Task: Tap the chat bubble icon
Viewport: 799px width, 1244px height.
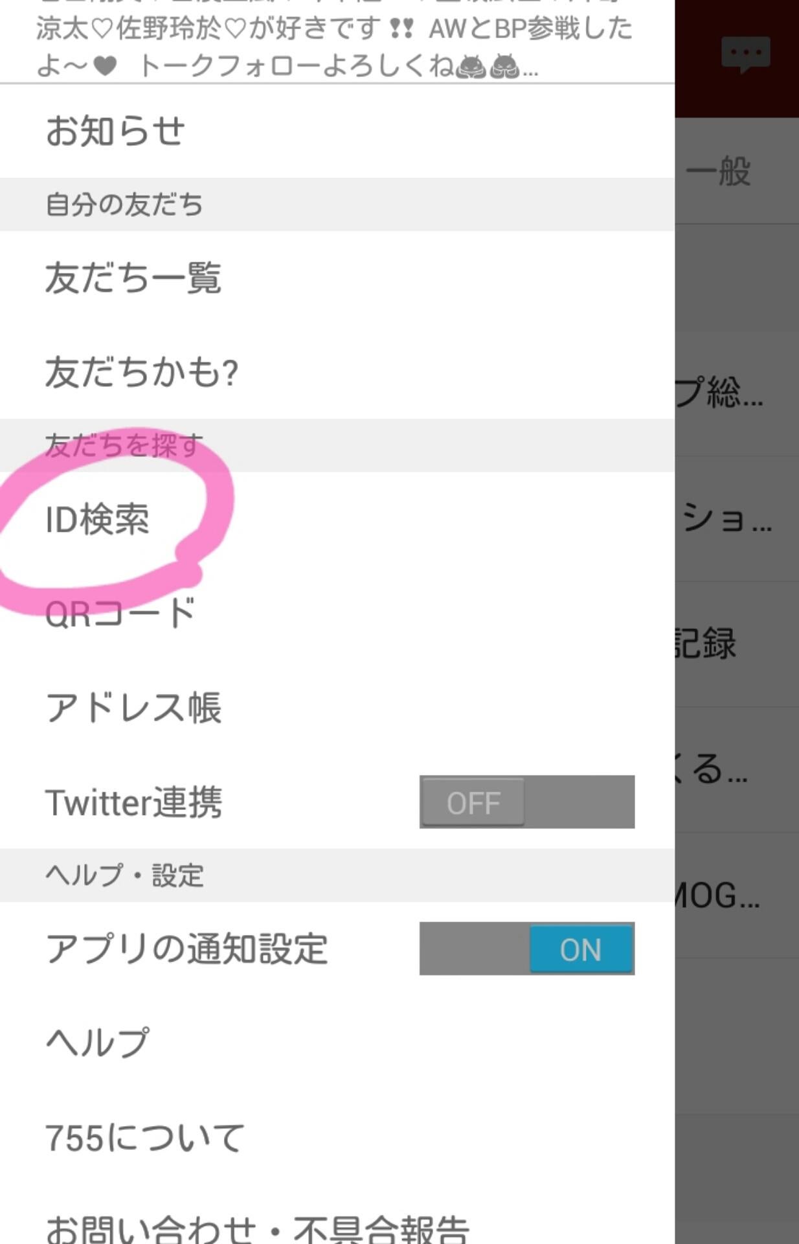Action: 746,54
